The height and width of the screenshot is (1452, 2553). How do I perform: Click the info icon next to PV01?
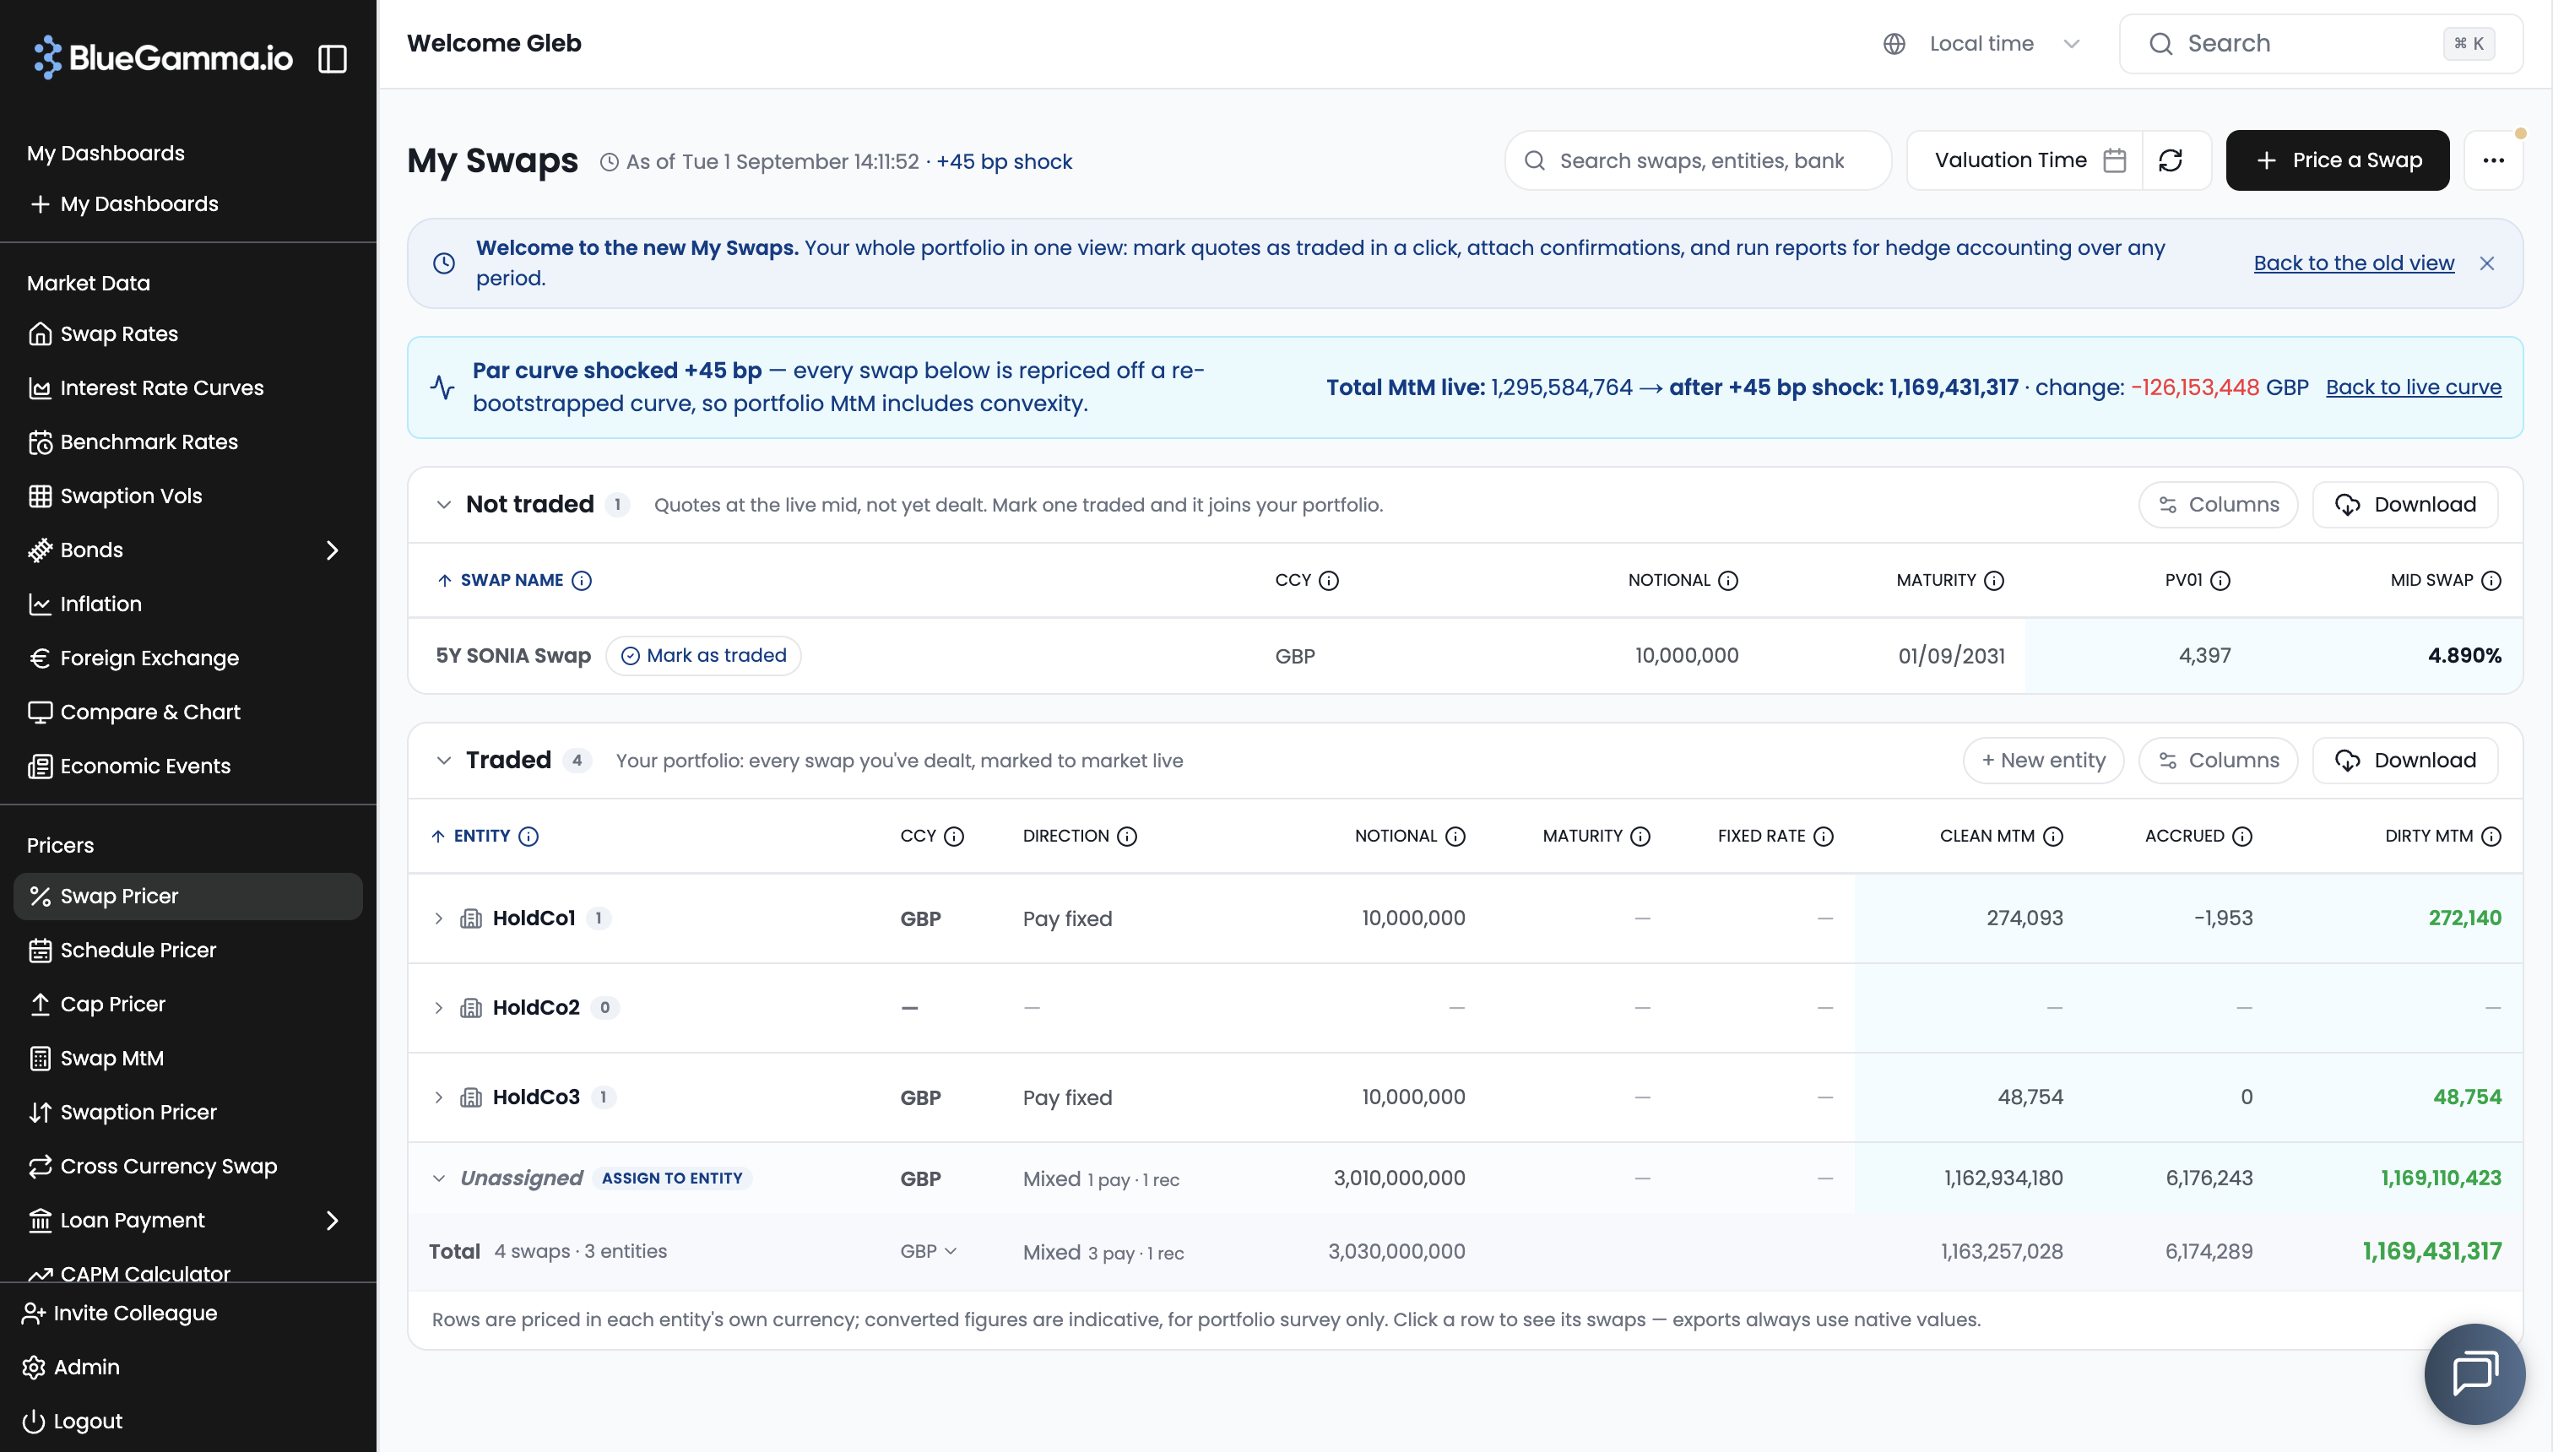pyautogui.click(x=2220, y=581)
